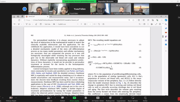
Task: Click the PDF page number input field
Action: click(90, 24)
